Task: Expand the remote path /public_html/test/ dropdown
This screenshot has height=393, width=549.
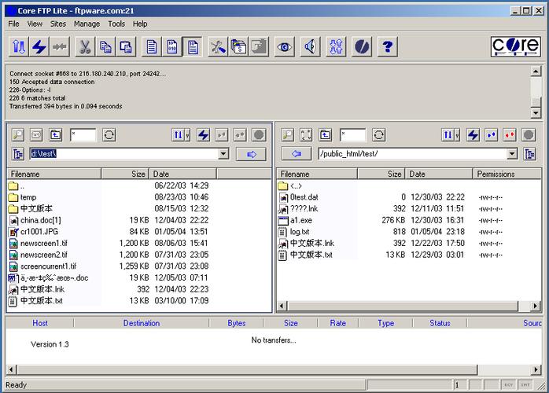Action: pyautogui.click(x=512, y=154)
